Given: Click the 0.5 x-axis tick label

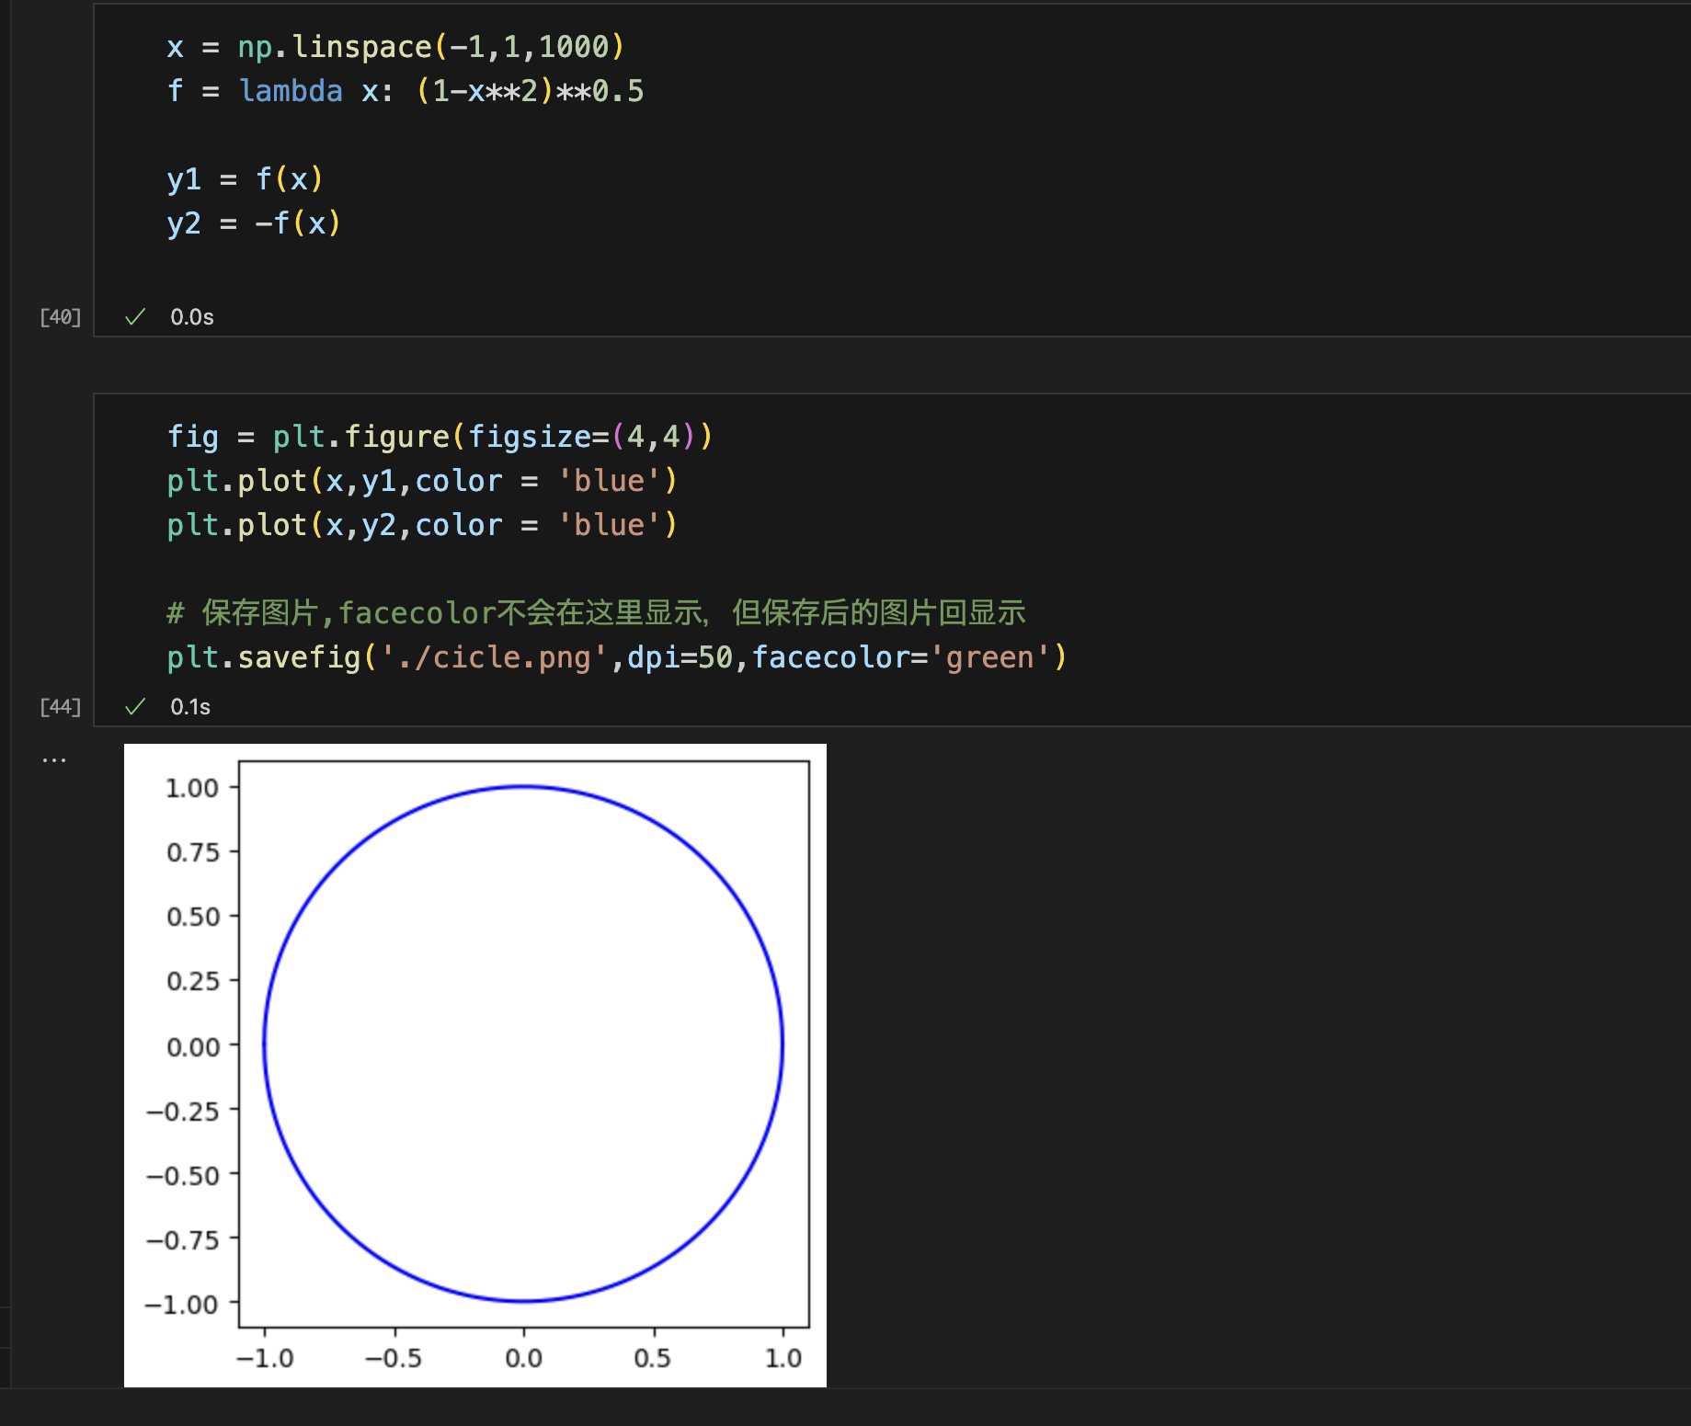Looking at the screenshot, I should (x=653, y=1358).
